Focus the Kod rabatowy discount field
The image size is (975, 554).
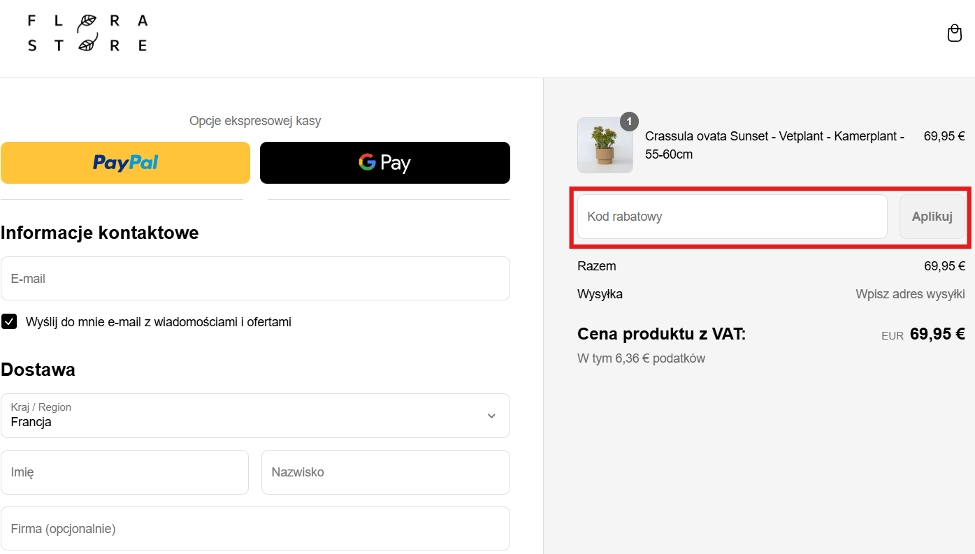tap(732, 217)
